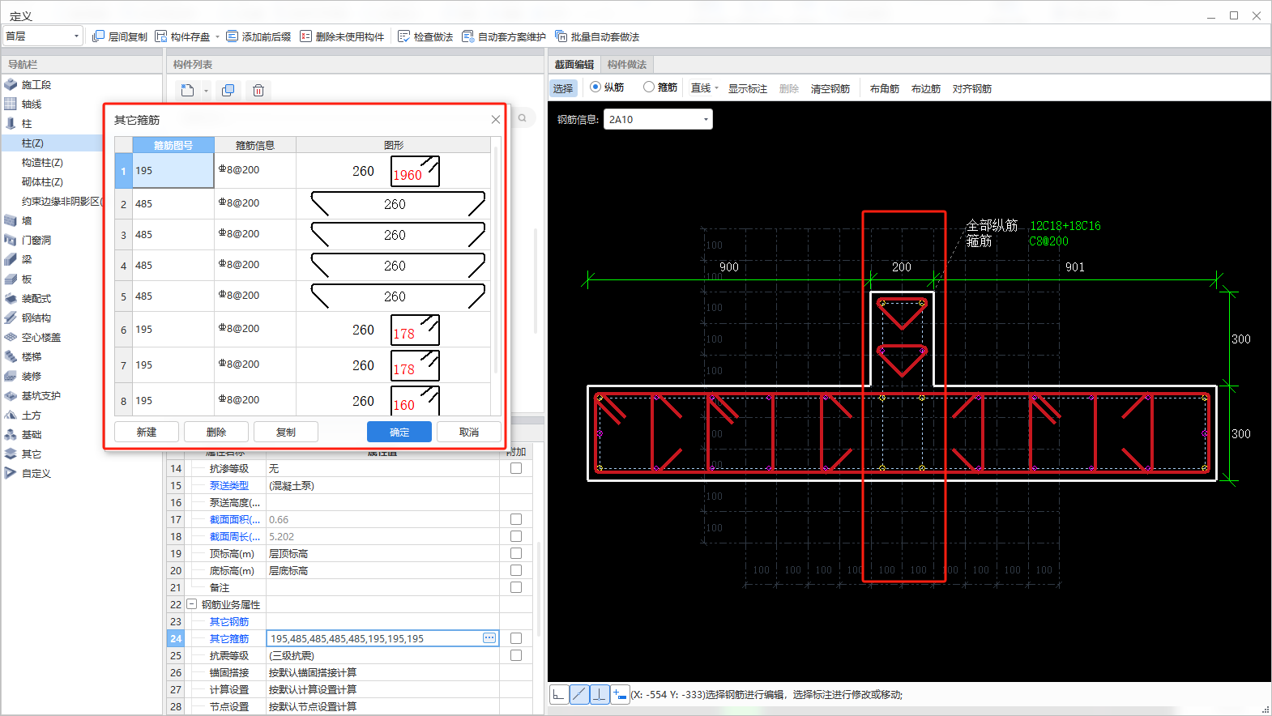Screen dimensions: 1272x716
Task: Open the 直线 draw mode dropdown
Action: pos(717,87)
